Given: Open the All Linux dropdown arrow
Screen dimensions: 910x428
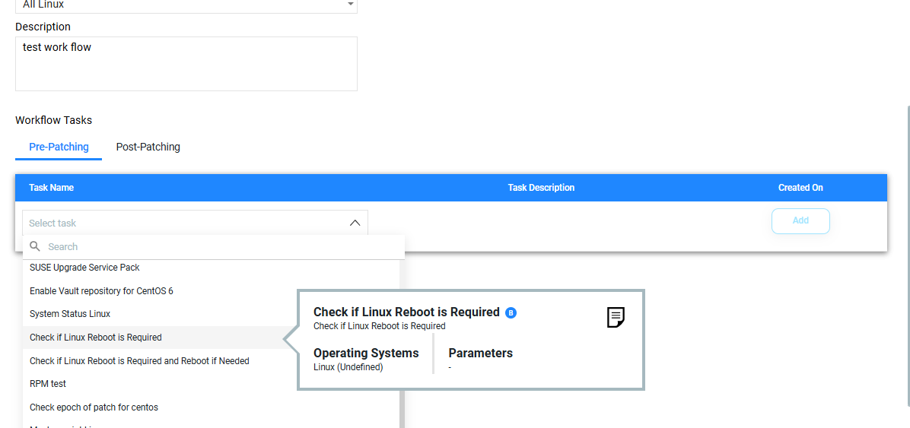Looking at the screenshot, I should click(x=350, y=5).
